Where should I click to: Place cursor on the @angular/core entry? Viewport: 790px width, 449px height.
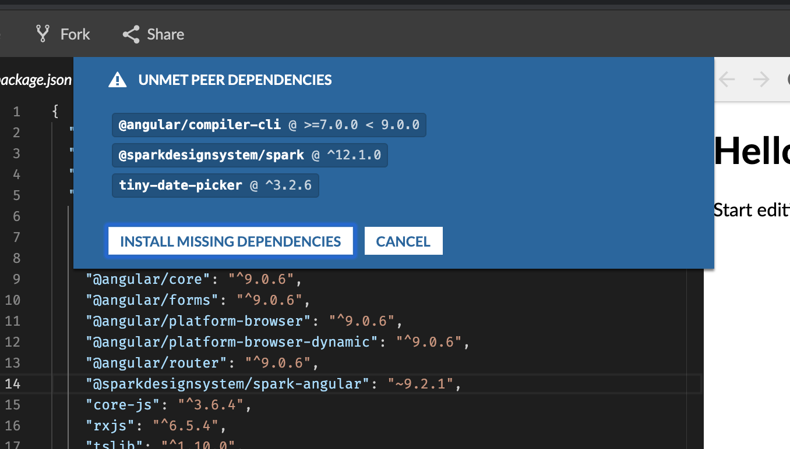click(146, 279)
